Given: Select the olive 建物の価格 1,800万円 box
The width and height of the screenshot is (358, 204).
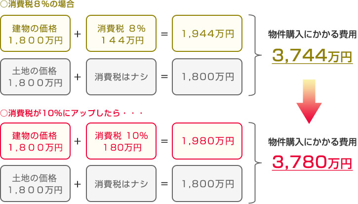Looking at the screenshot, I should click(36, 34).
